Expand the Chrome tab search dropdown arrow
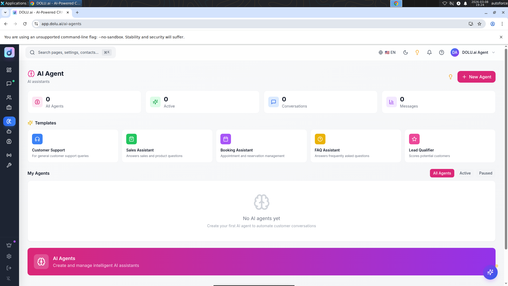This screenshot has width=508, height=286. (5, 12)
